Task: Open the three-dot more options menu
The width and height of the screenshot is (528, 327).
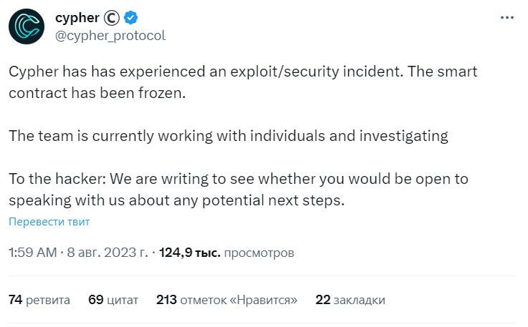Action: [x=507, y=17]
